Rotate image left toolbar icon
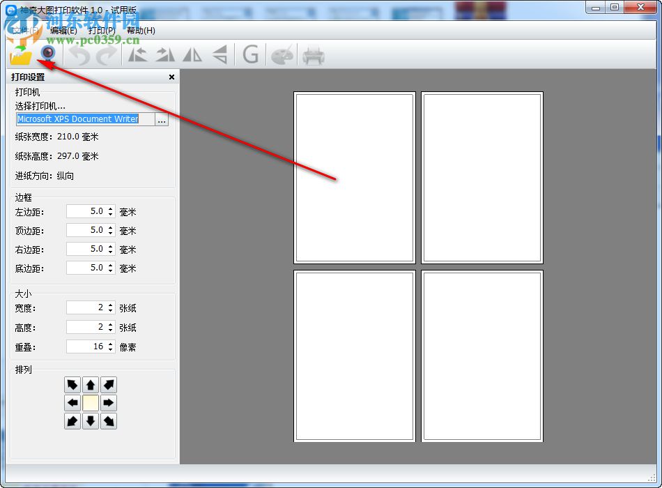 (138, 55)
